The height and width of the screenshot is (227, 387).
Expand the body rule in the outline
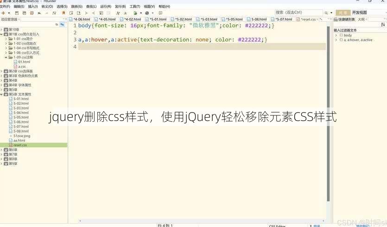(336, 35)
